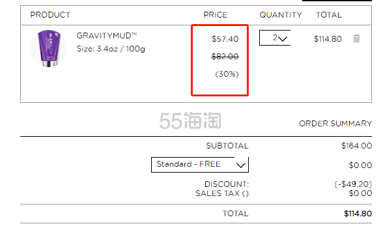The height and width of the screenshot is (241, 381).
Task: Click the PRODUCT column header
Action: [x=50, y=15]
